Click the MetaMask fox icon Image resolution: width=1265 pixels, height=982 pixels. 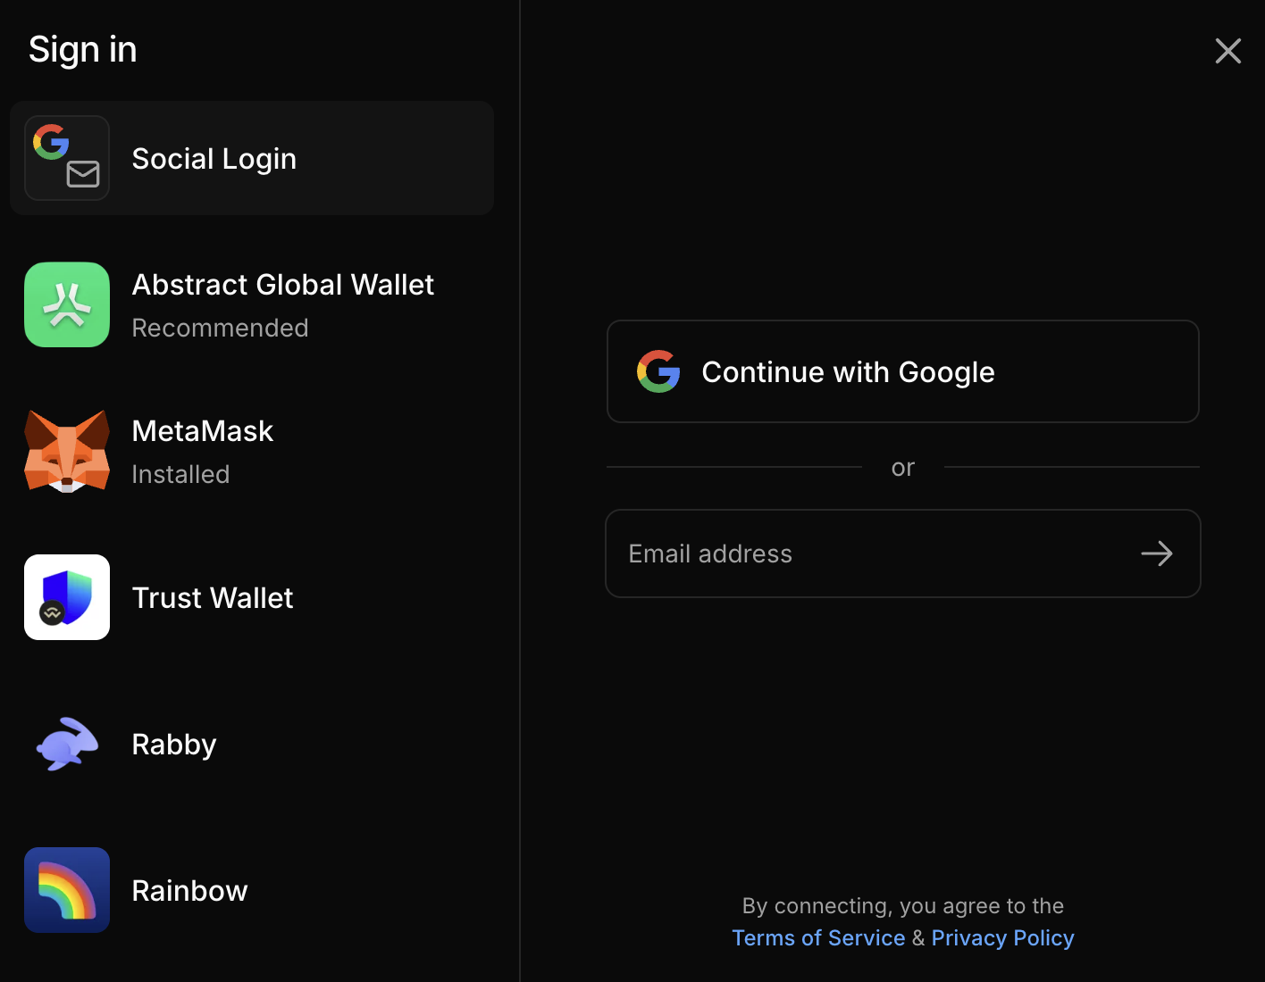(x=67, y=451)
